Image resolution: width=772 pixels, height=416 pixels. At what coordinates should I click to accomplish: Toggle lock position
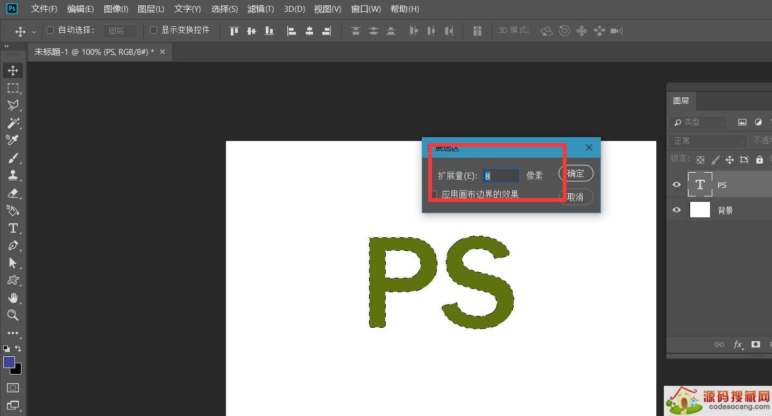point(729,160)
